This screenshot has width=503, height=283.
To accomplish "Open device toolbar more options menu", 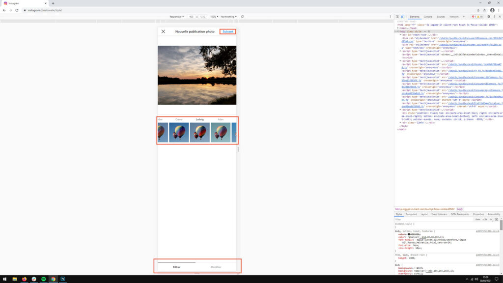I will pos(391,17).
